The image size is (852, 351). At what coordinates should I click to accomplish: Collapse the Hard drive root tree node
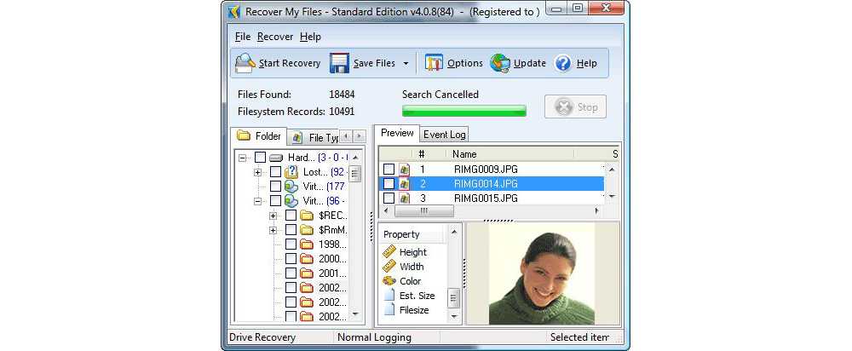(243, 158)
